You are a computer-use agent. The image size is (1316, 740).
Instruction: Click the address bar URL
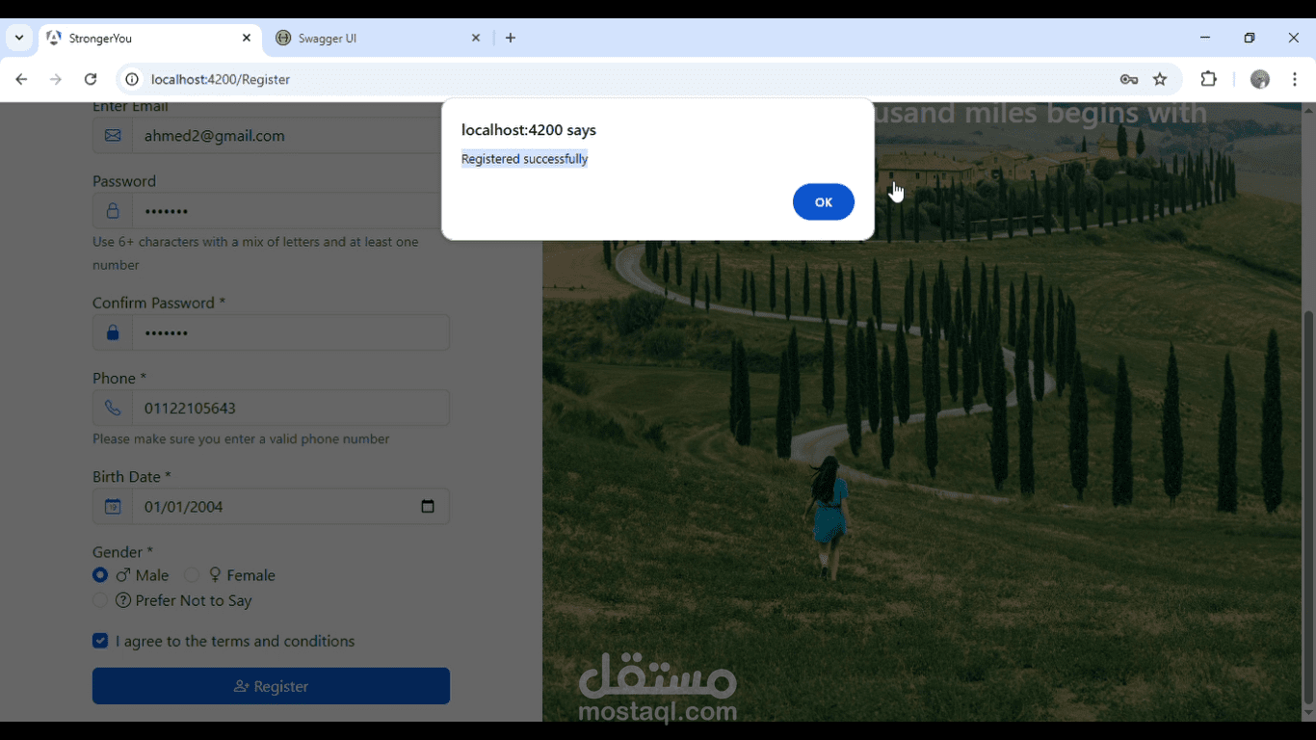pos(221,79)
